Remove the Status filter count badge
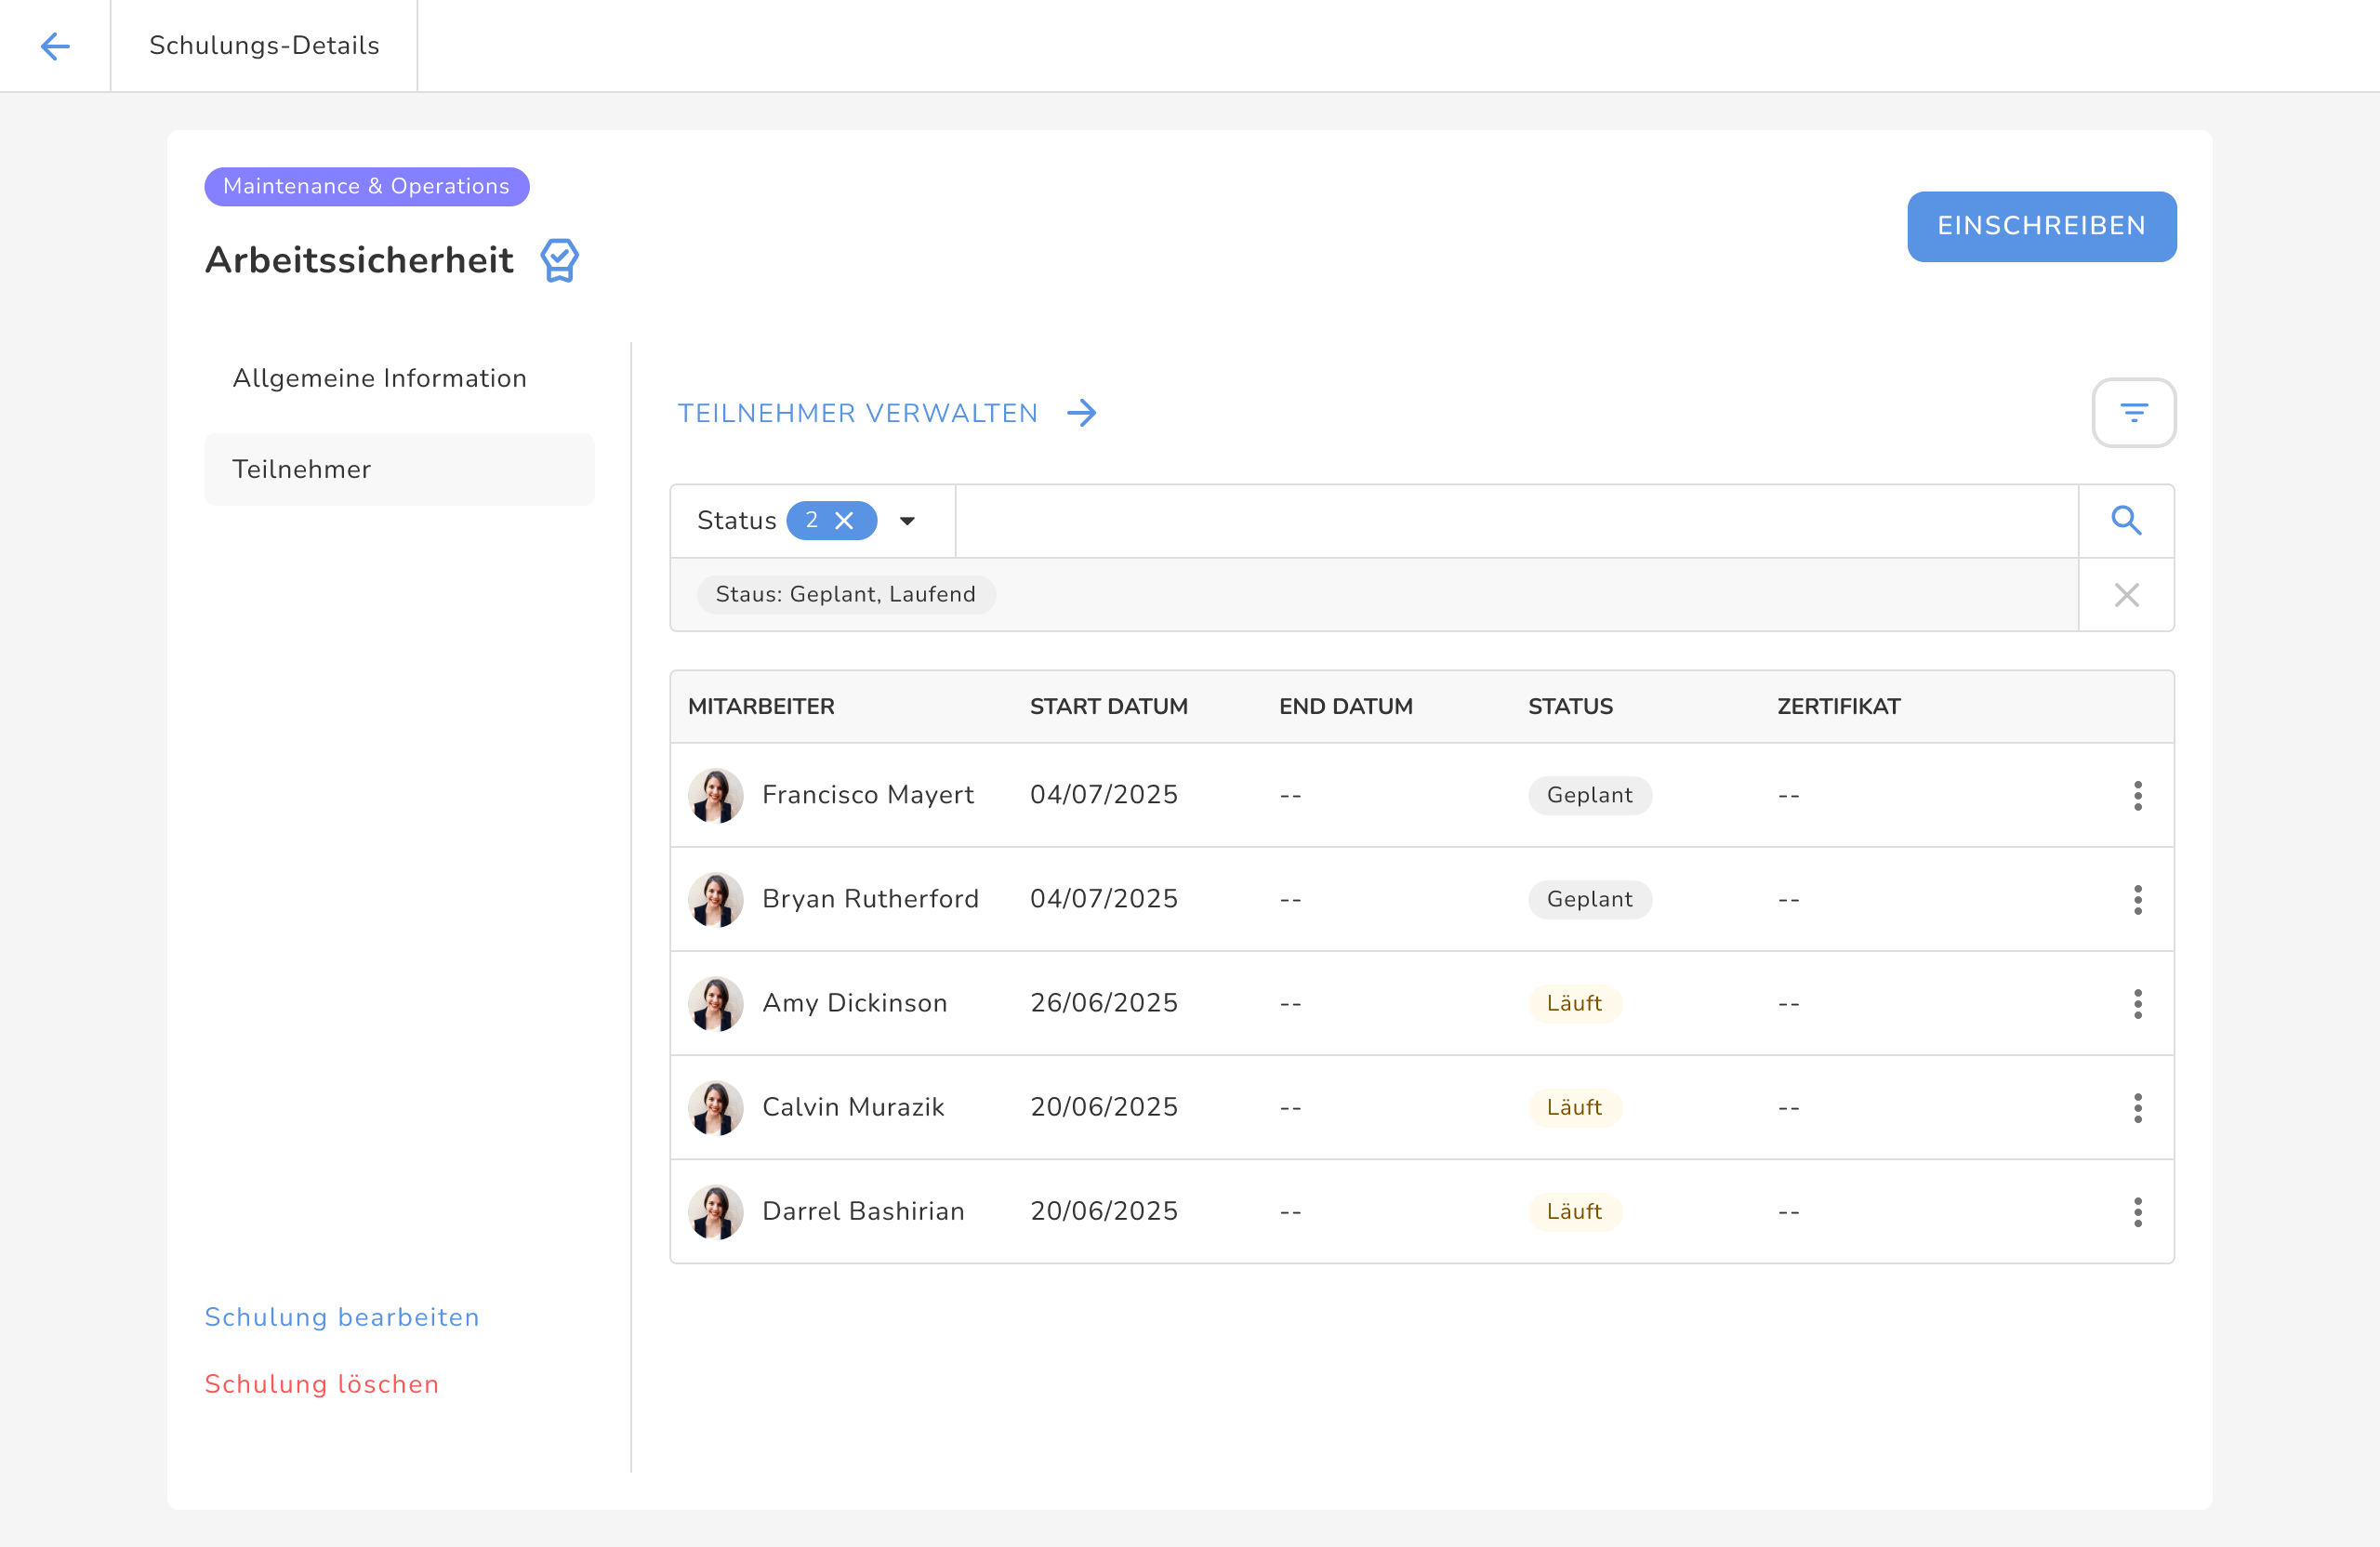2380x1547 pixels. 844,521
